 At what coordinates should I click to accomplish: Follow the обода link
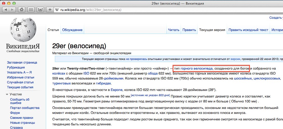tap(153, 73)
